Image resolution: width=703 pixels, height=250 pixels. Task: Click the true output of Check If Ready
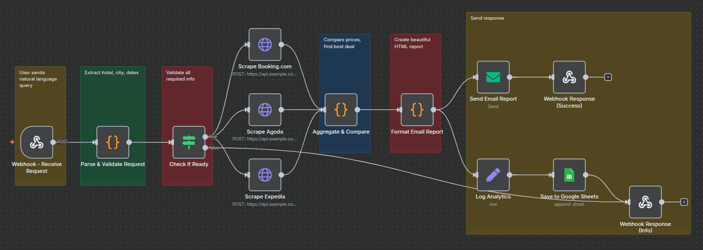[205, 137]
